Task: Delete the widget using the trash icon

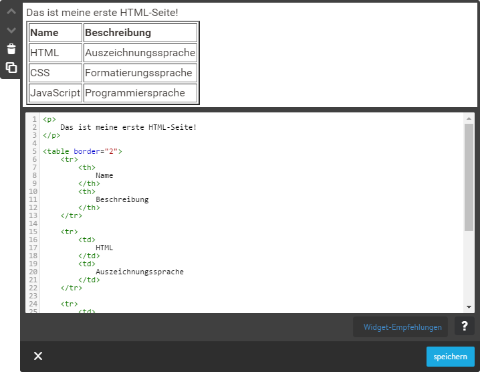Action: (11, 49)
